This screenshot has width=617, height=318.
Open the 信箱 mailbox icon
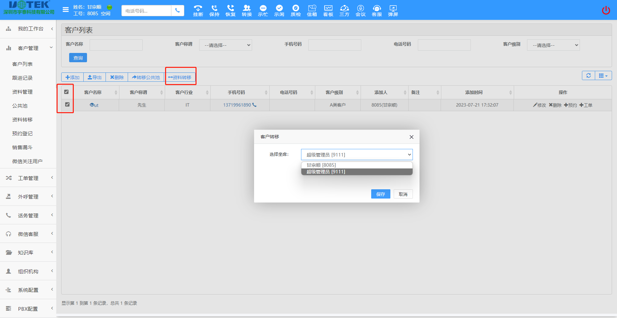click(312, 10)
